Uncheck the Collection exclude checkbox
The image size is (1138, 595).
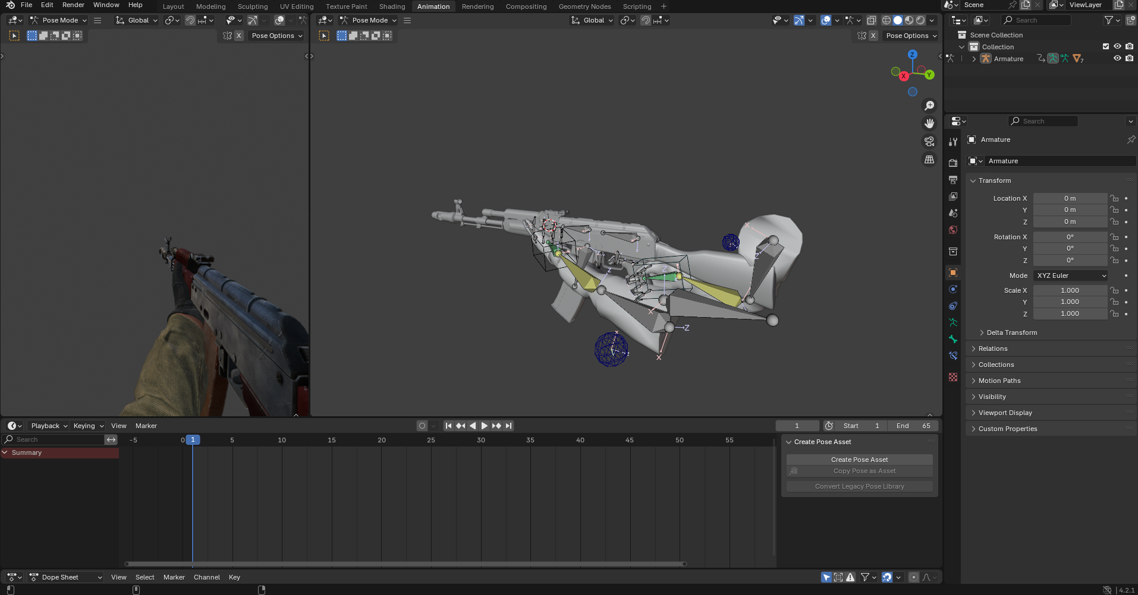1106,46
